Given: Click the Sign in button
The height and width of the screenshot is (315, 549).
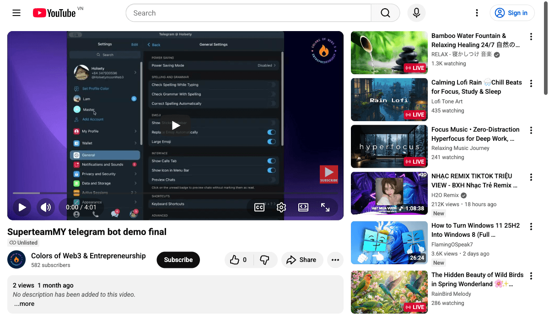Looking at the screenshot, I should (x=512, y=13).
